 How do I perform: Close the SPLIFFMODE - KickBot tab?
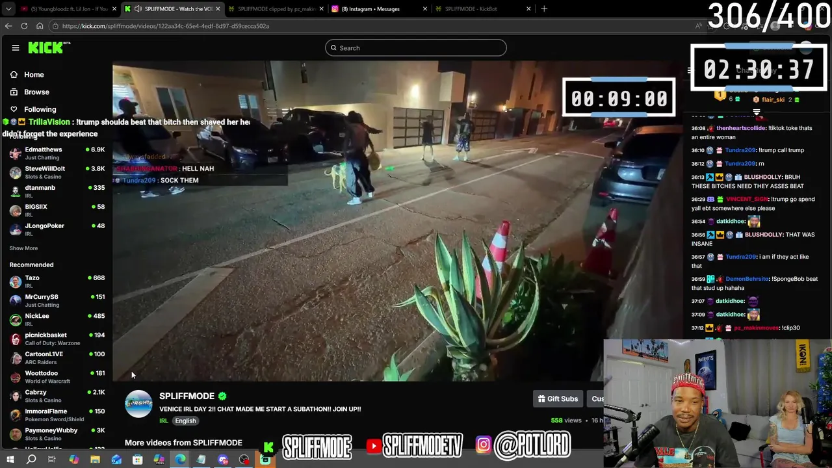pyautogui.click(x=528, y=9)
